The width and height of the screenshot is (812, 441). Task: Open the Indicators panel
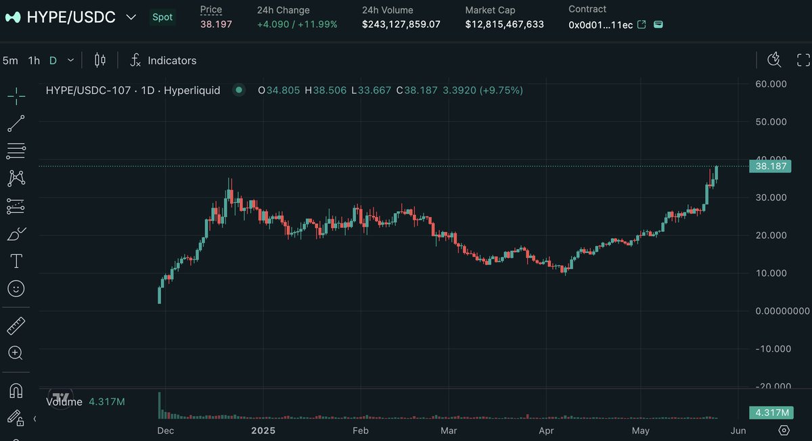tap(162, 60)
